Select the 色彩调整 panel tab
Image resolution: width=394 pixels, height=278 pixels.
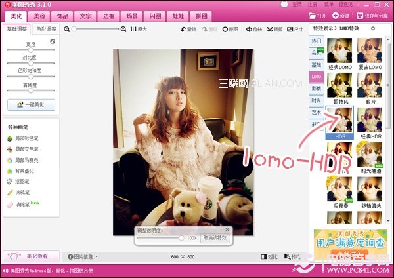click(46, 29)
